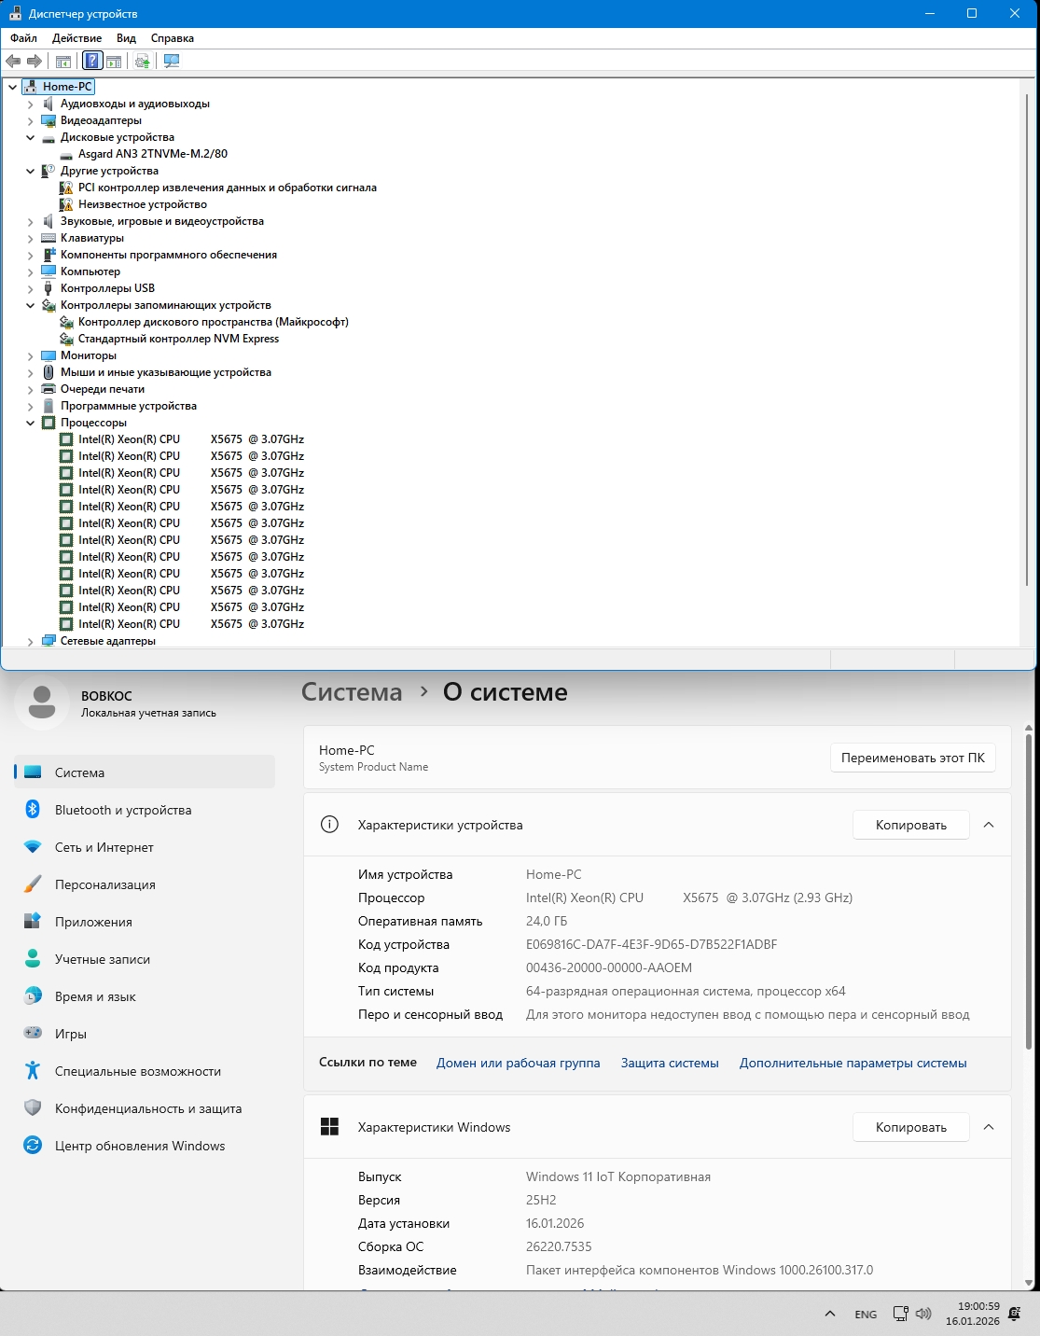The width and height of the screenshot is (1040, 1336).
Task: Open the Файл menu
Action: pyautogui.click(x=24, y=38)
